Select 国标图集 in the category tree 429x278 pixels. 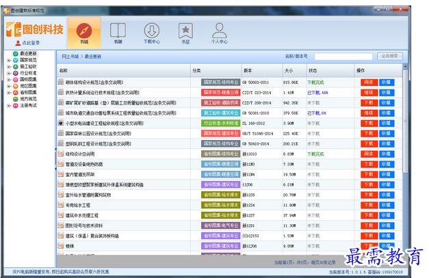point(28,79)
